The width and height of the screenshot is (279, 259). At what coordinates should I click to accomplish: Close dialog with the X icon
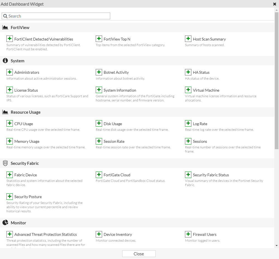[x=275, y=4]
